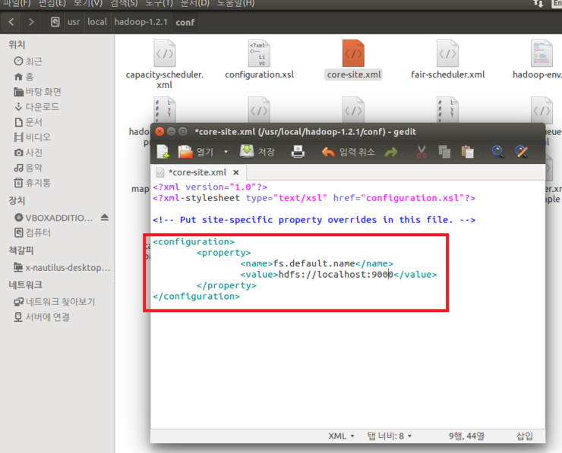Select the core-site.xml document tab
562x453 pixels.
point(196,173)
